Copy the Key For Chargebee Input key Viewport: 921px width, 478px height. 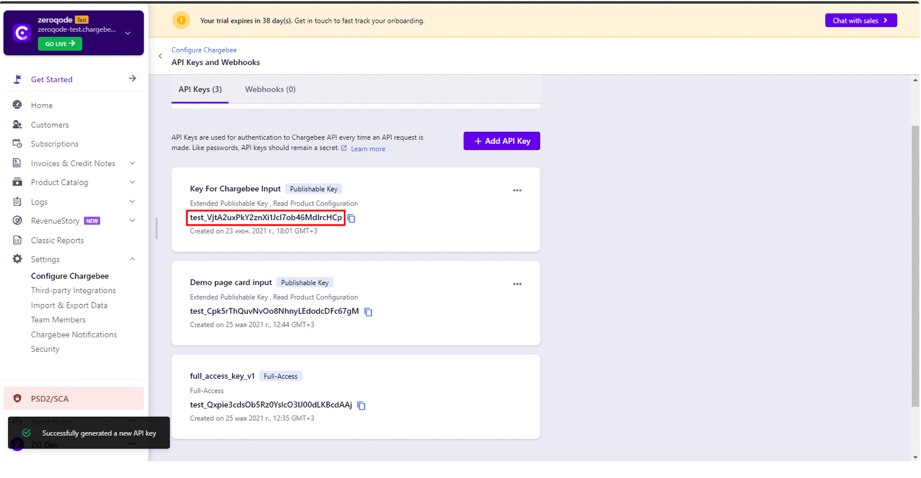point(352,218)
